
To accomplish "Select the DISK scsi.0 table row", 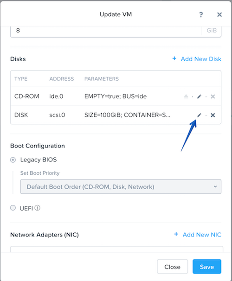I will click(x=116, y=115).
